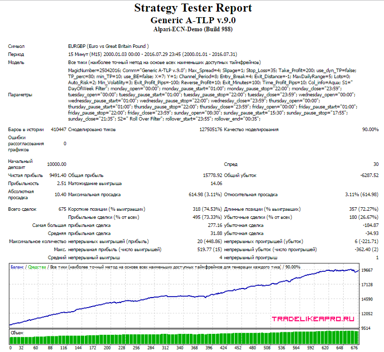Click the Максимальная просадка label

coord(94,195)
